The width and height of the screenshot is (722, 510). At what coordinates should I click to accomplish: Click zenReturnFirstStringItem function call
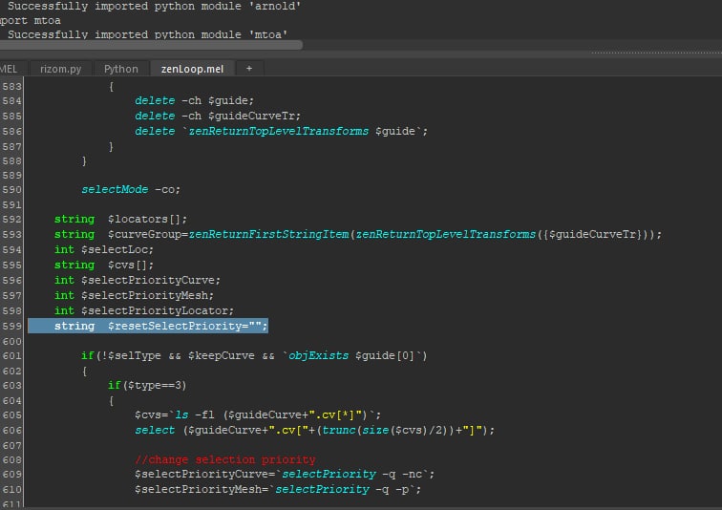coord(269,234)
